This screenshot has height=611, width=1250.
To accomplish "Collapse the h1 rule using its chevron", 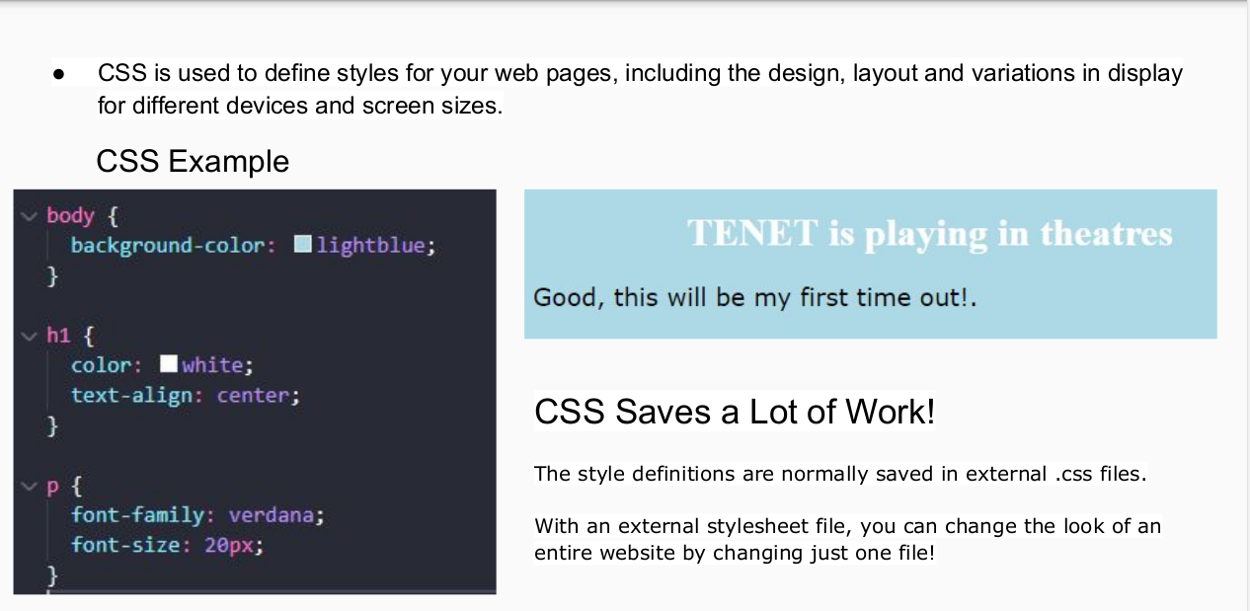I will tap(29, 335).
